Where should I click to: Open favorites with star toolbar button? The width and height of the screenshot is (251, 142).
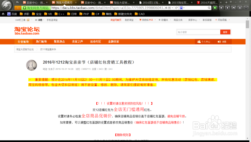pos(221,8)
